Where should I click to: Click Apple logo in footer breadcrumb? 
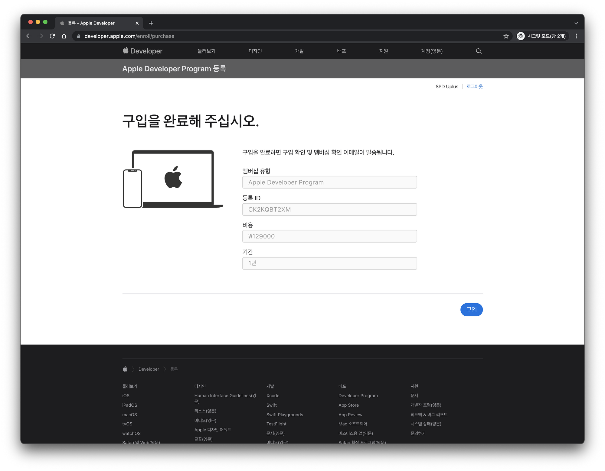[125, 369]
